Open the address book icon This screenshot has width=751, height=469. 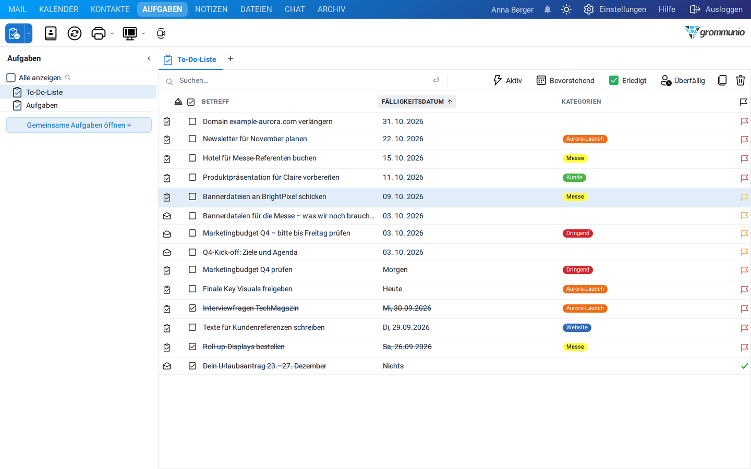[51, 33]
